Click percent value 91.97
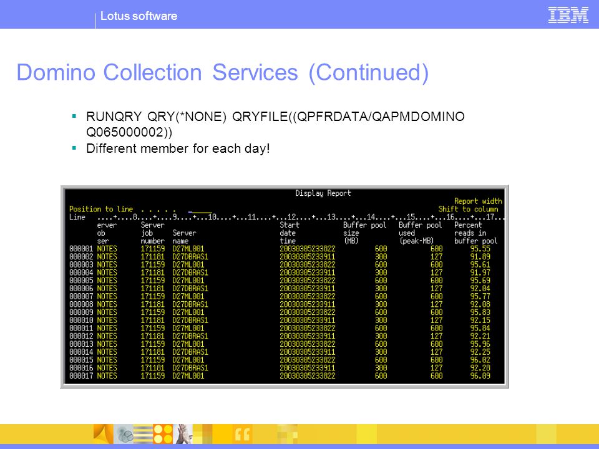The image size is (599, 449). click(x=480, y=273)
